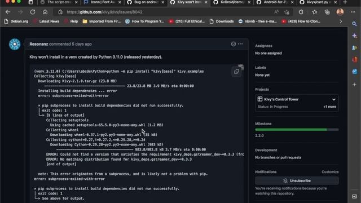Open 'How To Program Y...' bookmark
This screenshot has width=361, height=203.
[x=144, y=21]
